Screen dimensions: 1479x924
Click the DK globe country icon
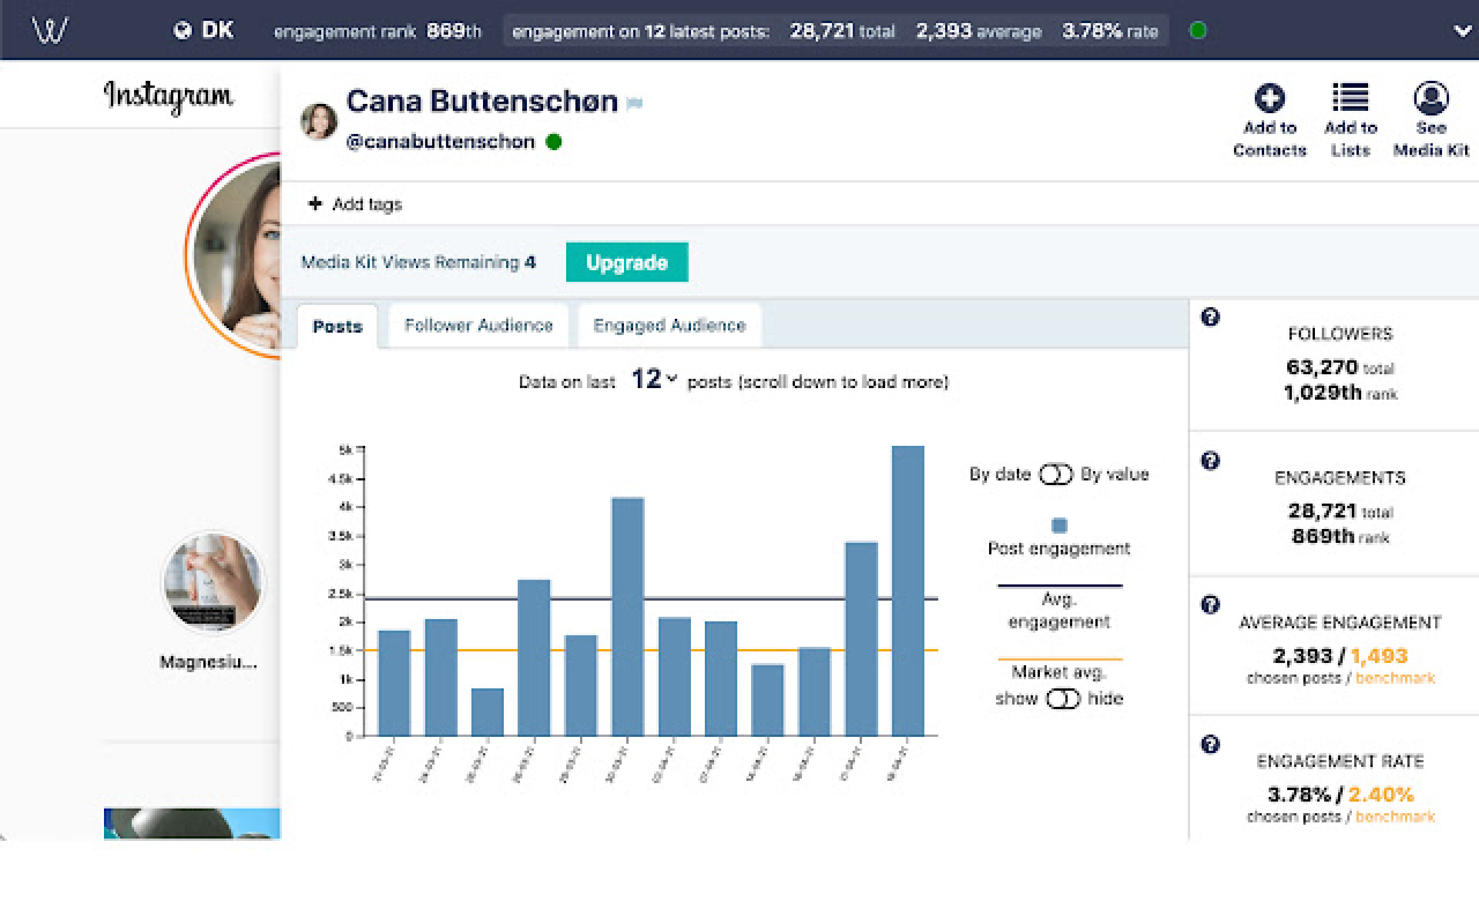(x=182, y=30)
